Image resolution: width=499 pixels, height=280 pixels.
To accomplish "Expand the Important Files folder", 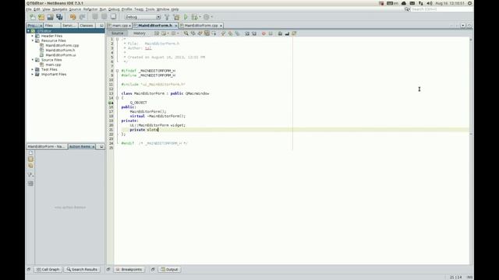I will [33, 74].
